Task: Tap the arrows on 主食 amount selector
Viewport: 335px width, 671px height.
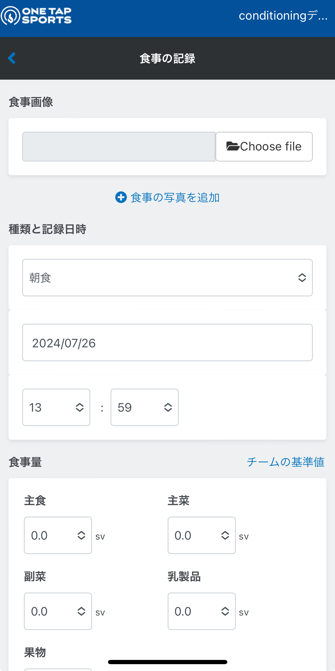Action: click(x=81, y=535)
